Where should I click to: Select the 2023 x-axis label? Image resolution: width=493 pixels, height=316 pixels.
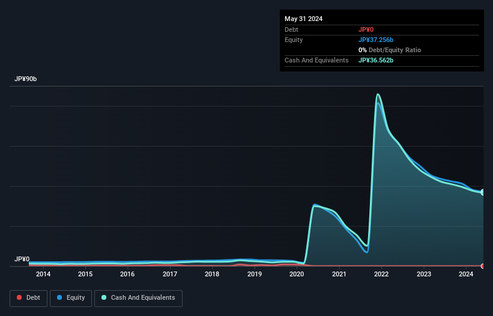[x=424, y=274]
